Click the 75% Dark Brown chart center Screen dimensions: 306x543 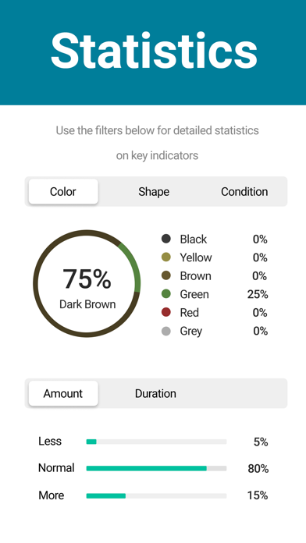pyautogui.click(x=87, y=288)
